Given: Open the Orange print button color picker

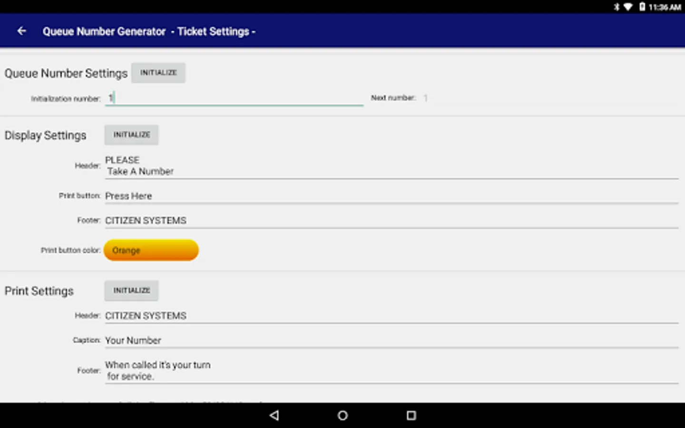Looking at the screenshot, I should pyautogui.click(x=151, y=250).
